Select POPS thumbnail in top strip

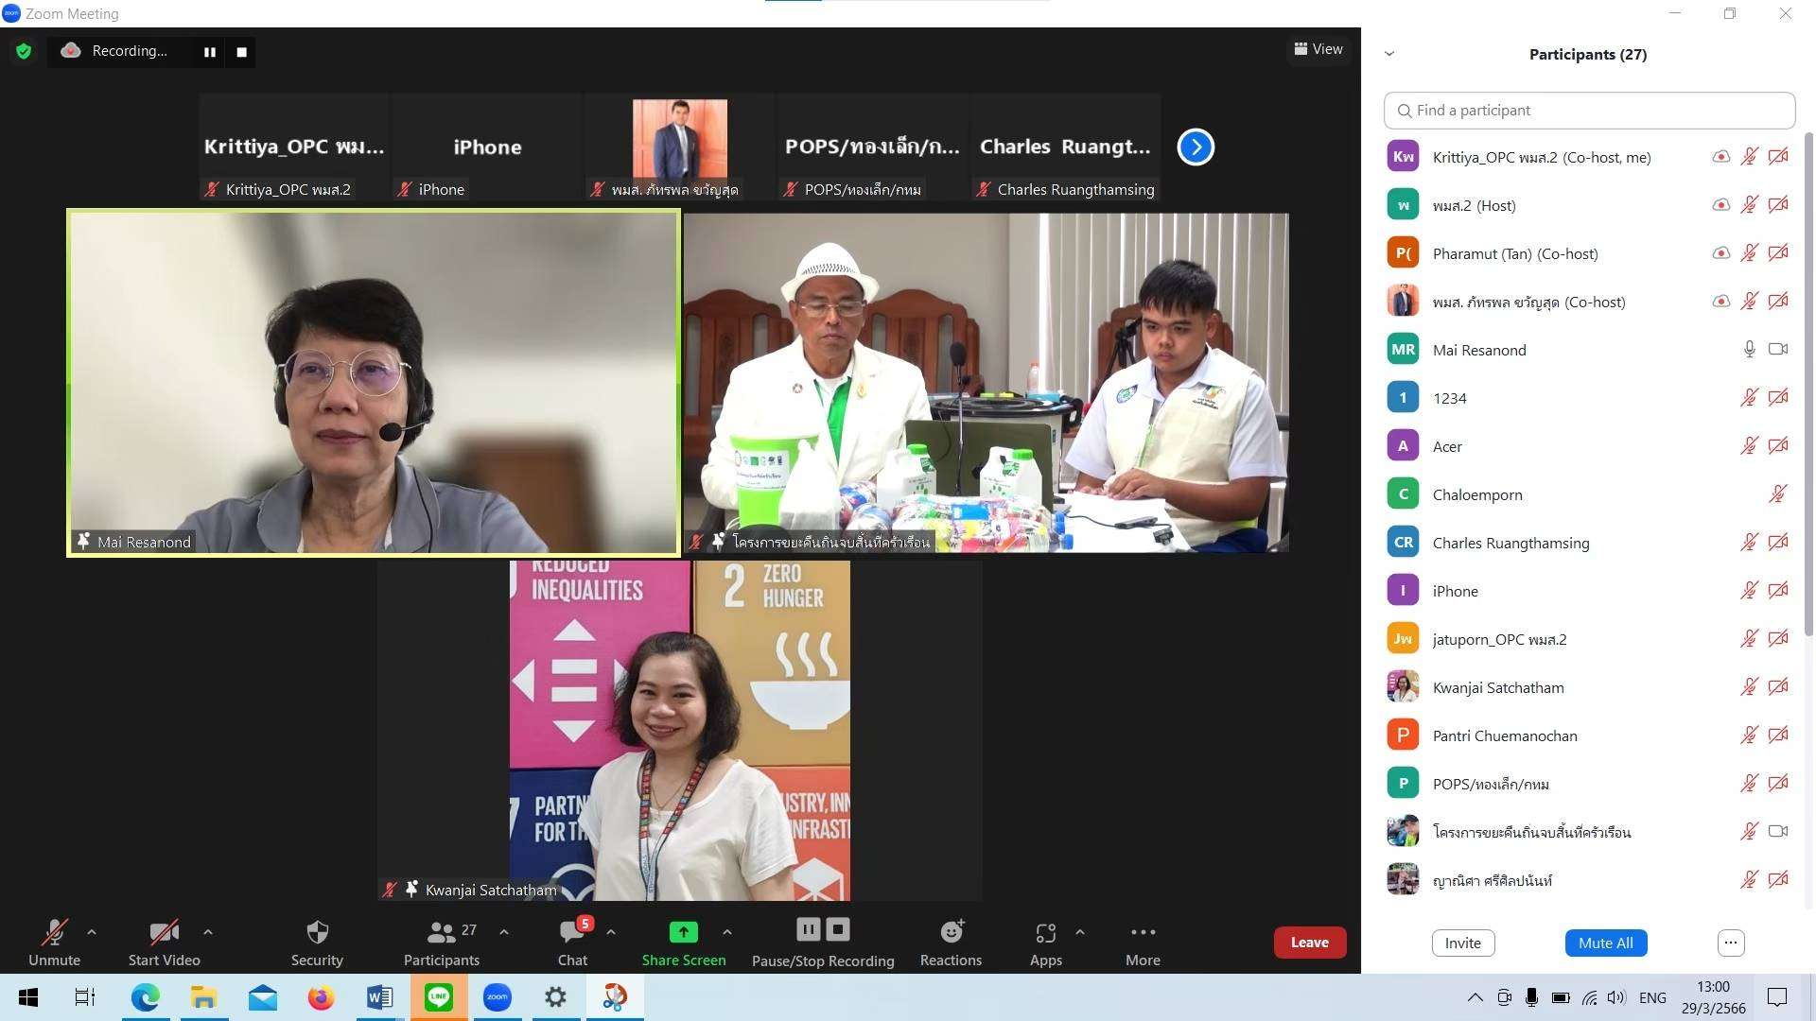(x=872, y=147)
